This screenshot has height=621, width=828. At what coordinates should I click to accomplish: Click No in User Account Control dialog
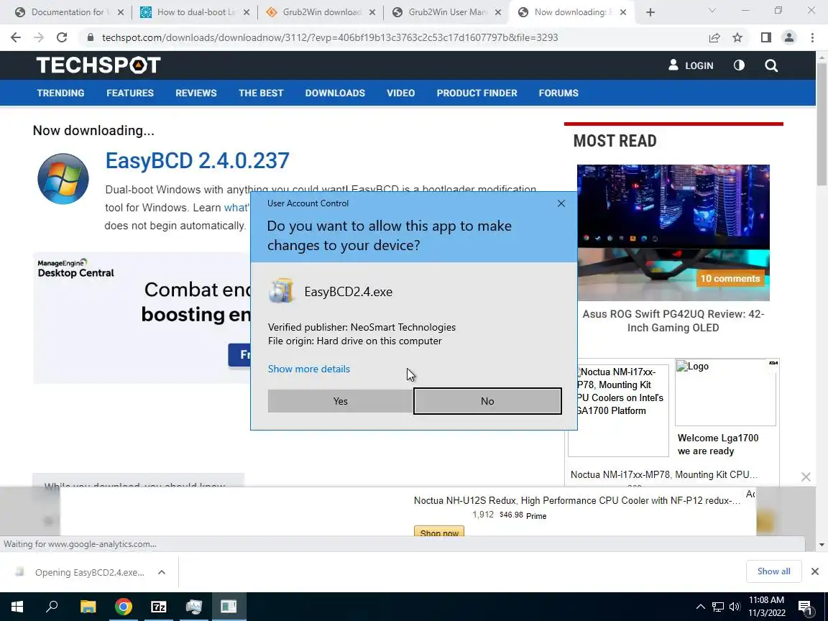[487, 401]
